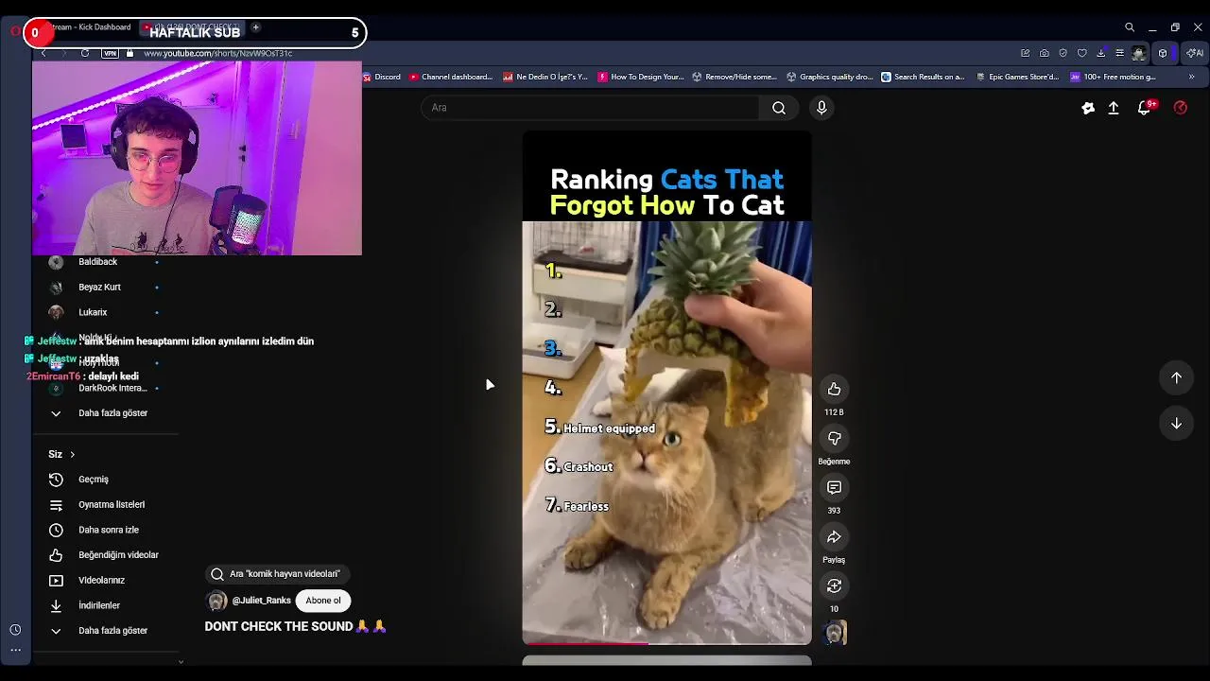Image resolution: width=1210 pixels, height=681 pixels.
Task: Open Opera sidebar three-dots menu
Action: pos(15,650)
